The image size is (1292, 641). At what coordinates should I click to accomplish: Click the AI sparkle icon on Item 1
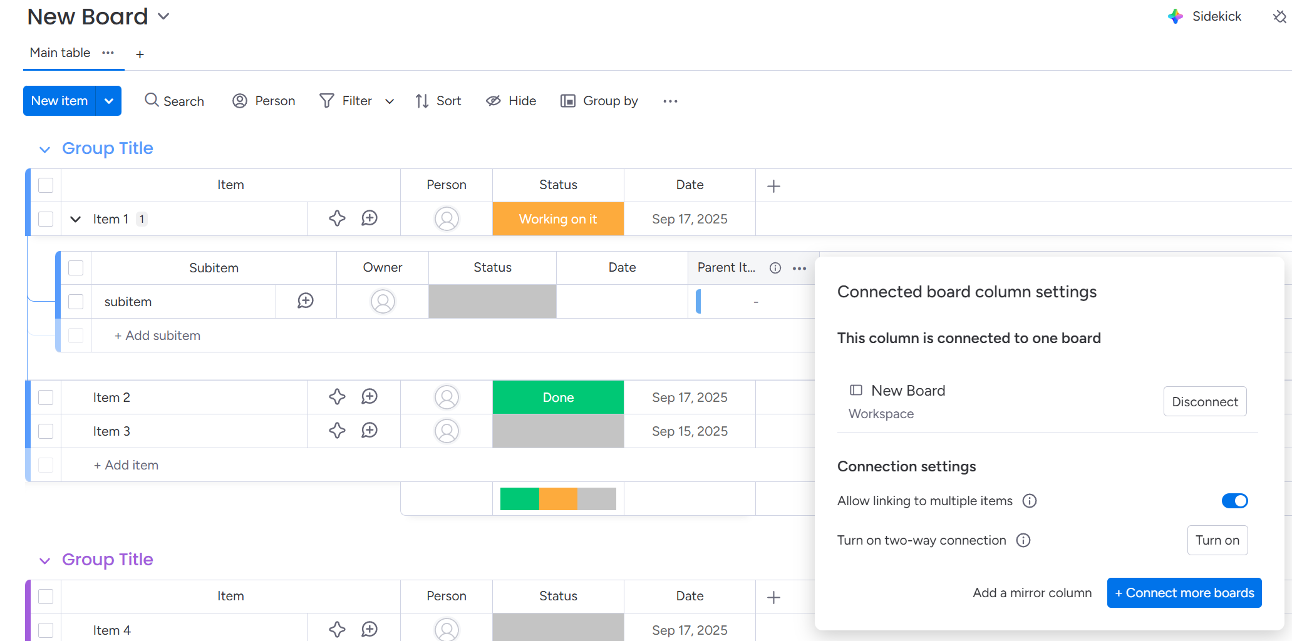coord(337,218)
